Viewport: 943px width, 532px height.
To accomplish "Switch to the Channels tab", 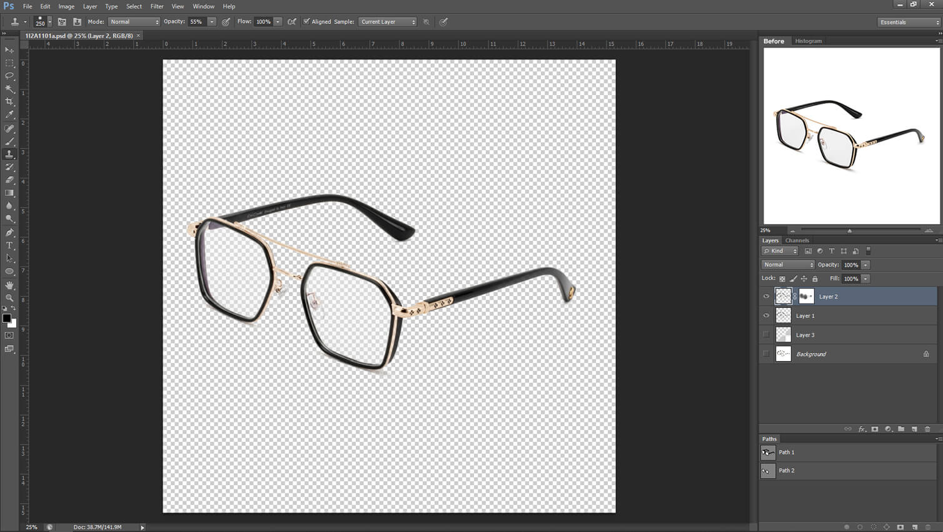I will pyautogui.click(x=797, y=240).
